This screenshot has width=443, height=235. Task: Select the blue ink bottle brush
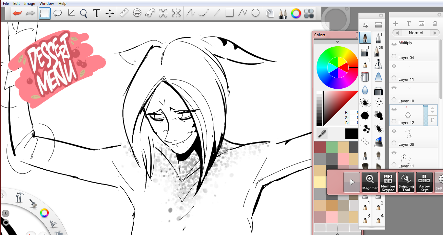tap(378, 141)
